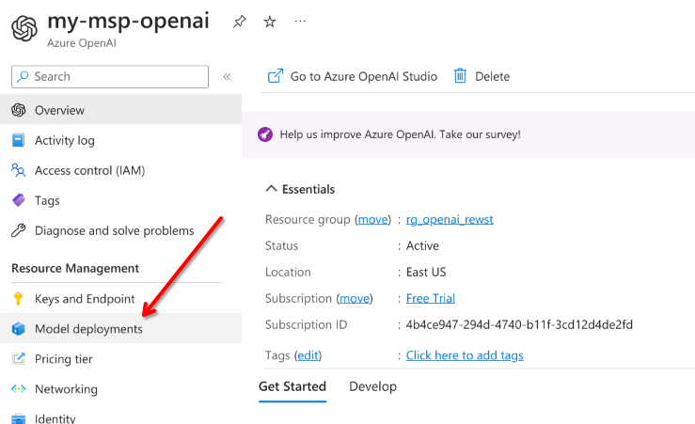This screenshot has width=695, height=424.
Task: Click the sidebar Search field
Action: [110, 77]
